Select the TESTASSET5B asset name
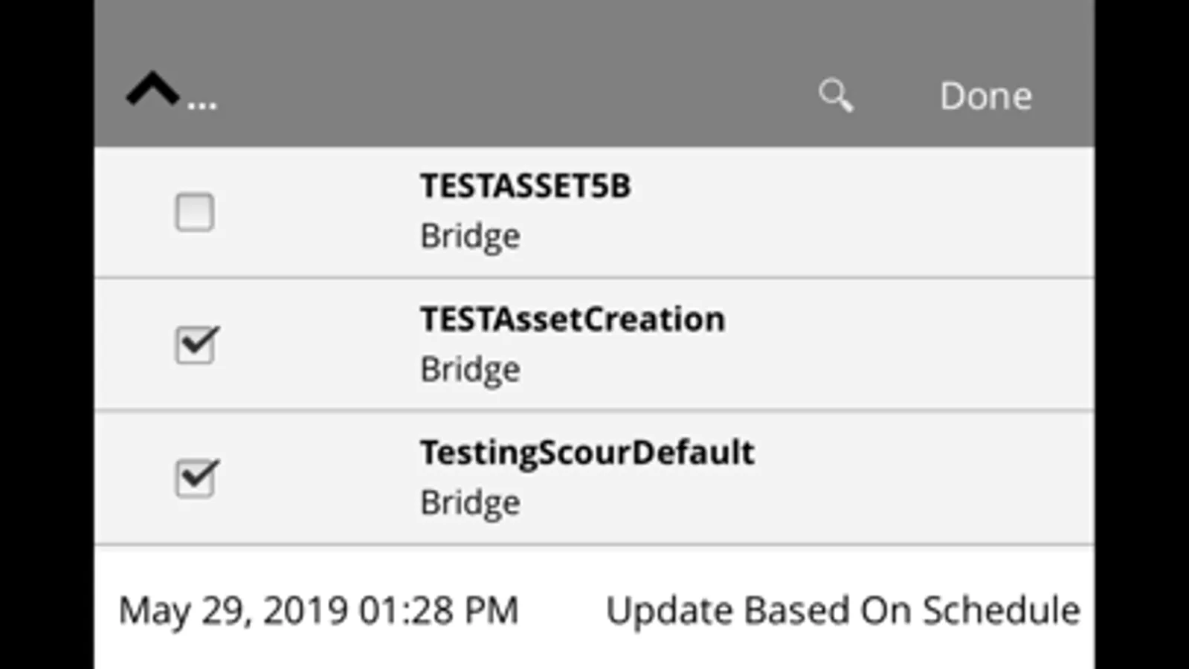The width and height of the screenshot is (1189, 669). 525,186
